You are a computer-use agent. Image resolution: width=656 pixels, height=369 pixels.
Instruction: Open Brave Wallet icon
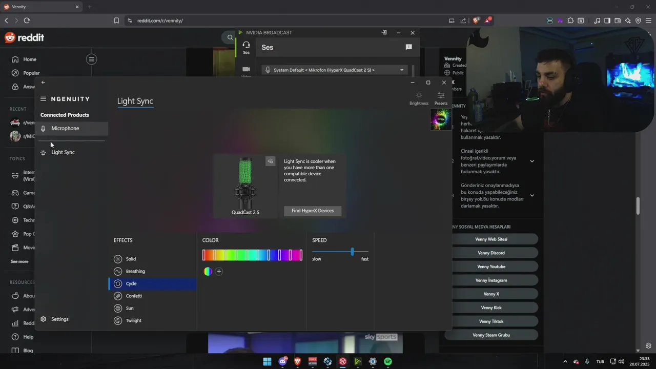618,20
